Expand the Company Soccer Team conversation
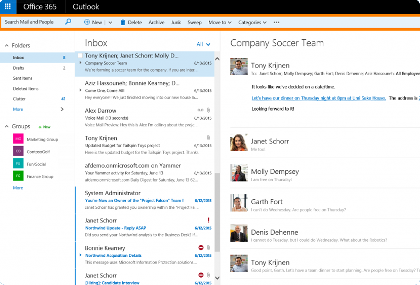Screen dimensions: 420x285 click(80, 63)
